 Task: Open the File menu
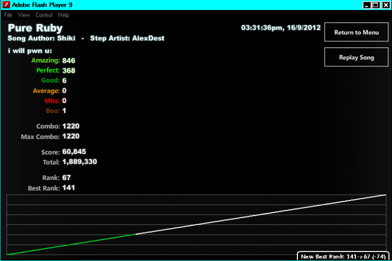pos(8,15)
